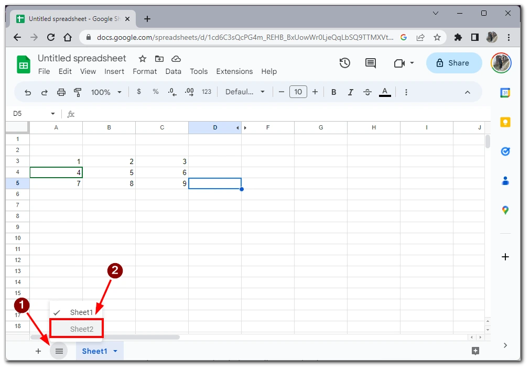Screen dimensions: 530x370
Task: Print the spreadsheet using printer icon
Action: coord(61,92)
